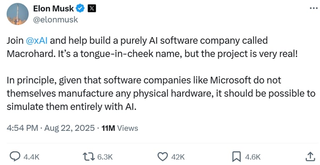Click the 4.6K bookmarks count
320x165 pixels.
pyautogui.click(x=253, y=157)
